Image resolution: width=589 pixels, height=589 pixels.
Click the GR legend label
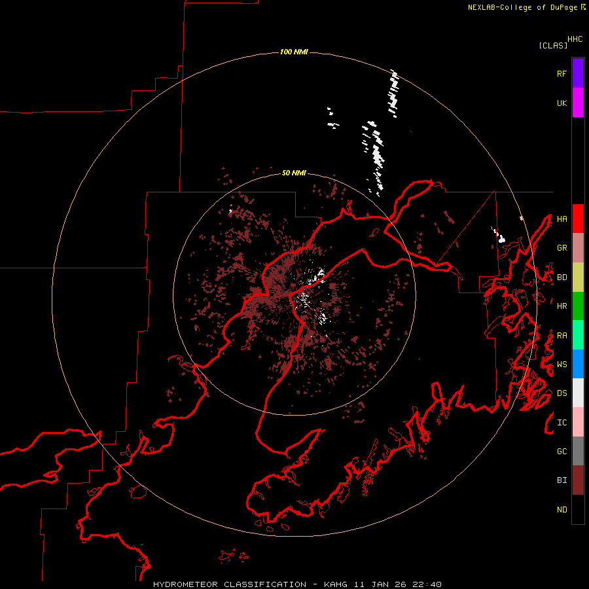tap(562, 248)
